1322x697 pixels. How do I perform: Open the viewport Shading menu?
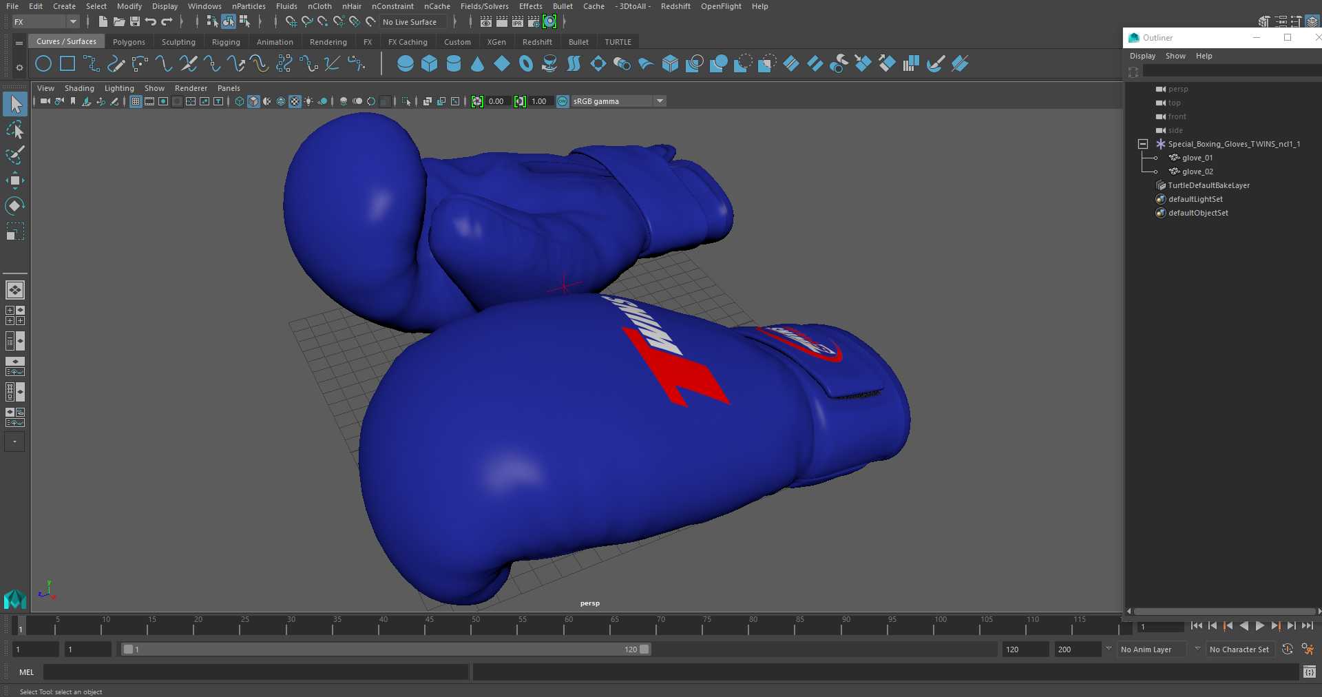pos(79,88)
